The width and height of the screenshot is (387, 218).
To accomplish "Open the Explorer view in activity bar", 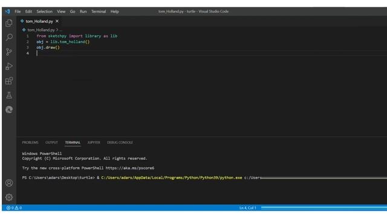I will [9, 23].
